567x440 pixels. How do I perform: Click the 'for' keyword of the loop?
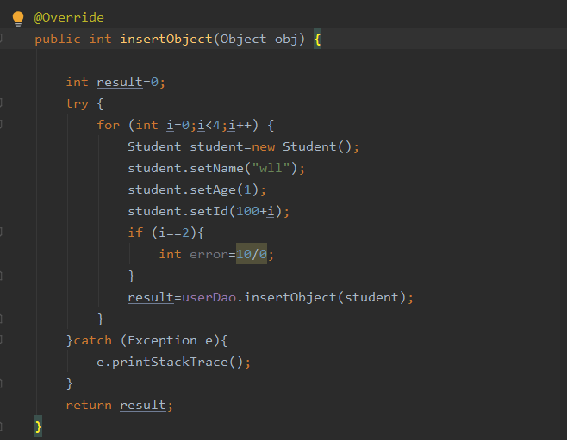pos(108,125)
